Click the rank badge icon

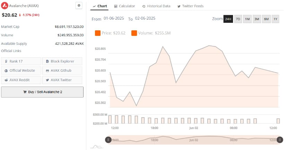click(x=6, y=61)
